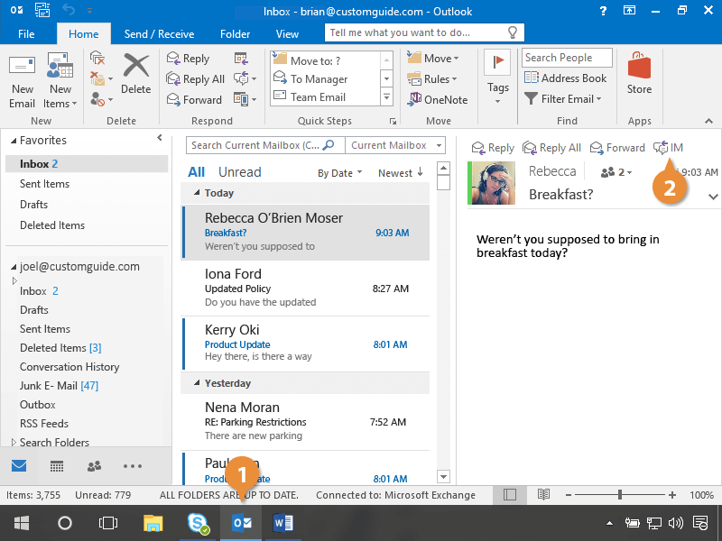Open the By Date sort dropdown

(x=339, y=173)
